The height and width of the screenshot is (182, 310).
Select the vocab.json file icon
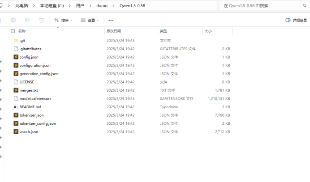tap(16, 131)
